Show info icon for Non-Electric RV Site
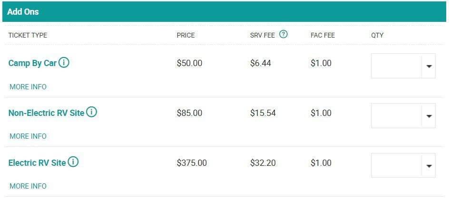 (x=91, y=112)
